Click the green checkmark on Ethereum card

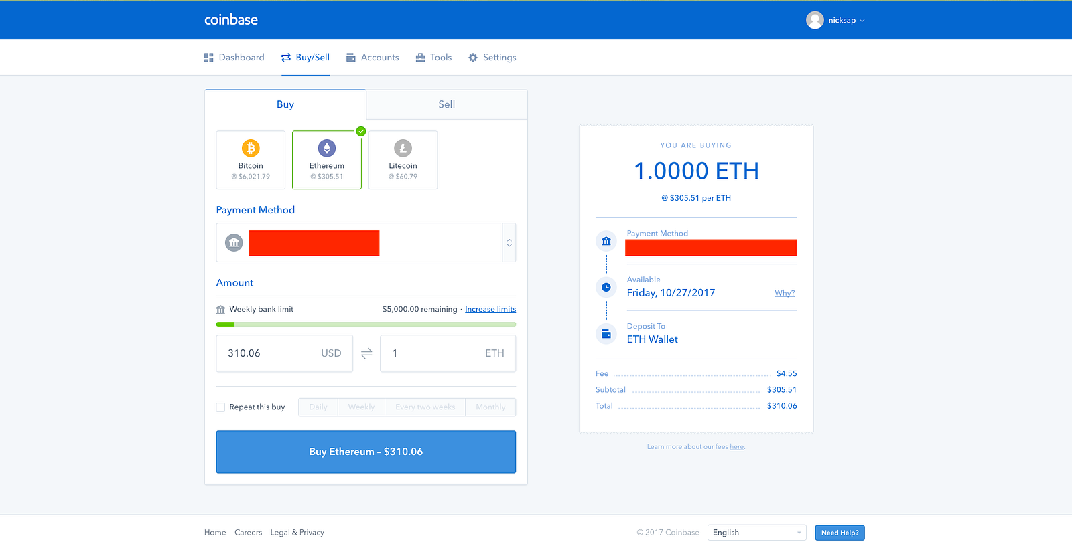click(361, 131)
